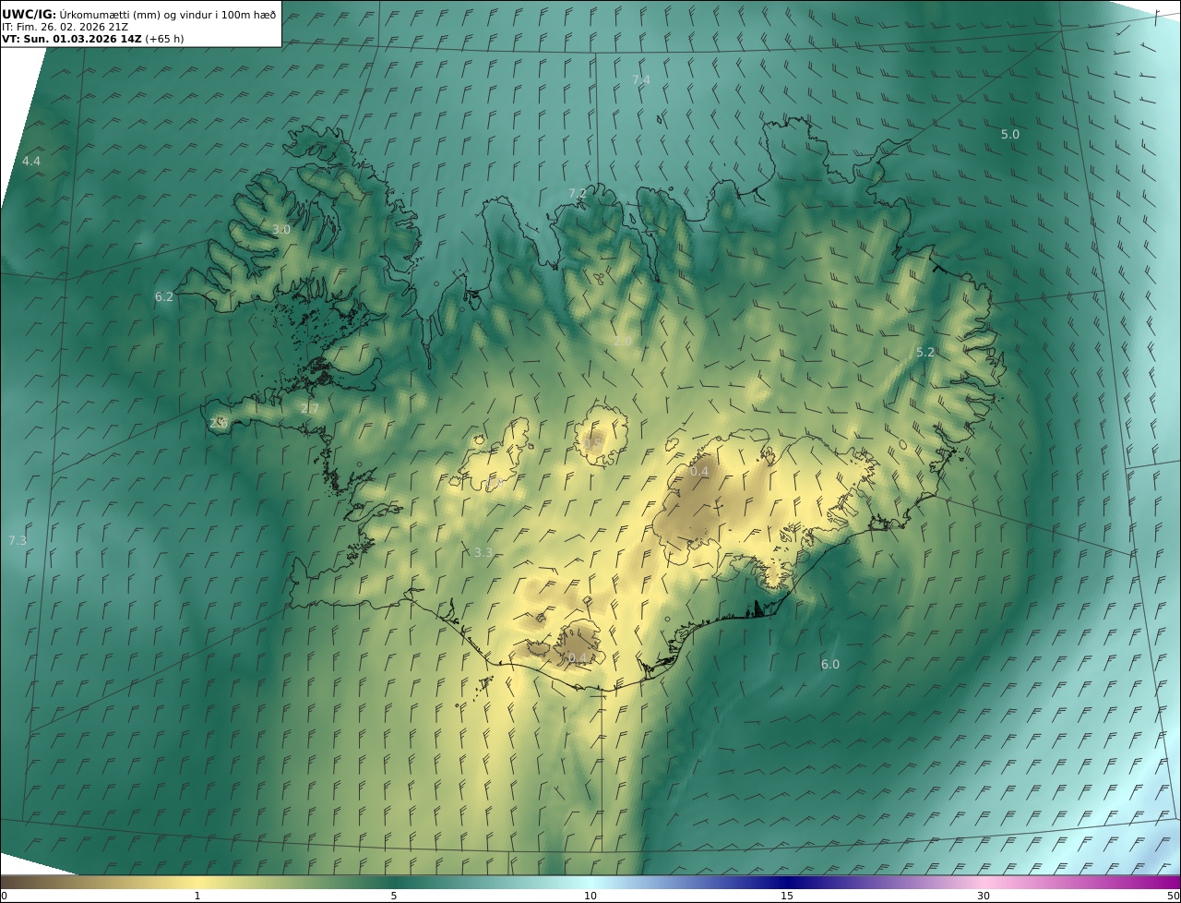Click the colorbar tick label 15
This screenshot has height=903, width=1181.
point(787,896)
